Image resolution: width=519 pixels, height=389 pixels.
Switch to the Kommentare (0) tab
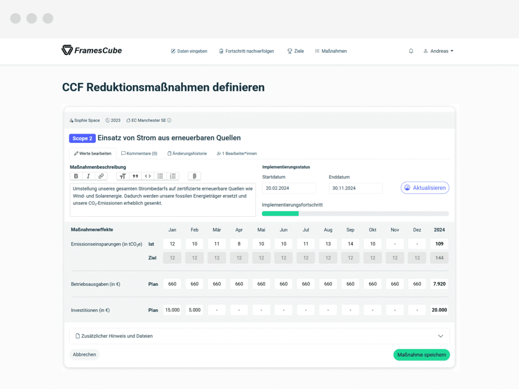point(139,153)
